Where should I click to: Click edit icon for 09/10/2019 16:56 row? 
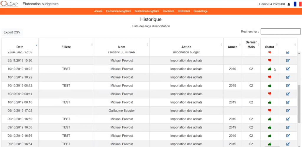coord(288,136)
